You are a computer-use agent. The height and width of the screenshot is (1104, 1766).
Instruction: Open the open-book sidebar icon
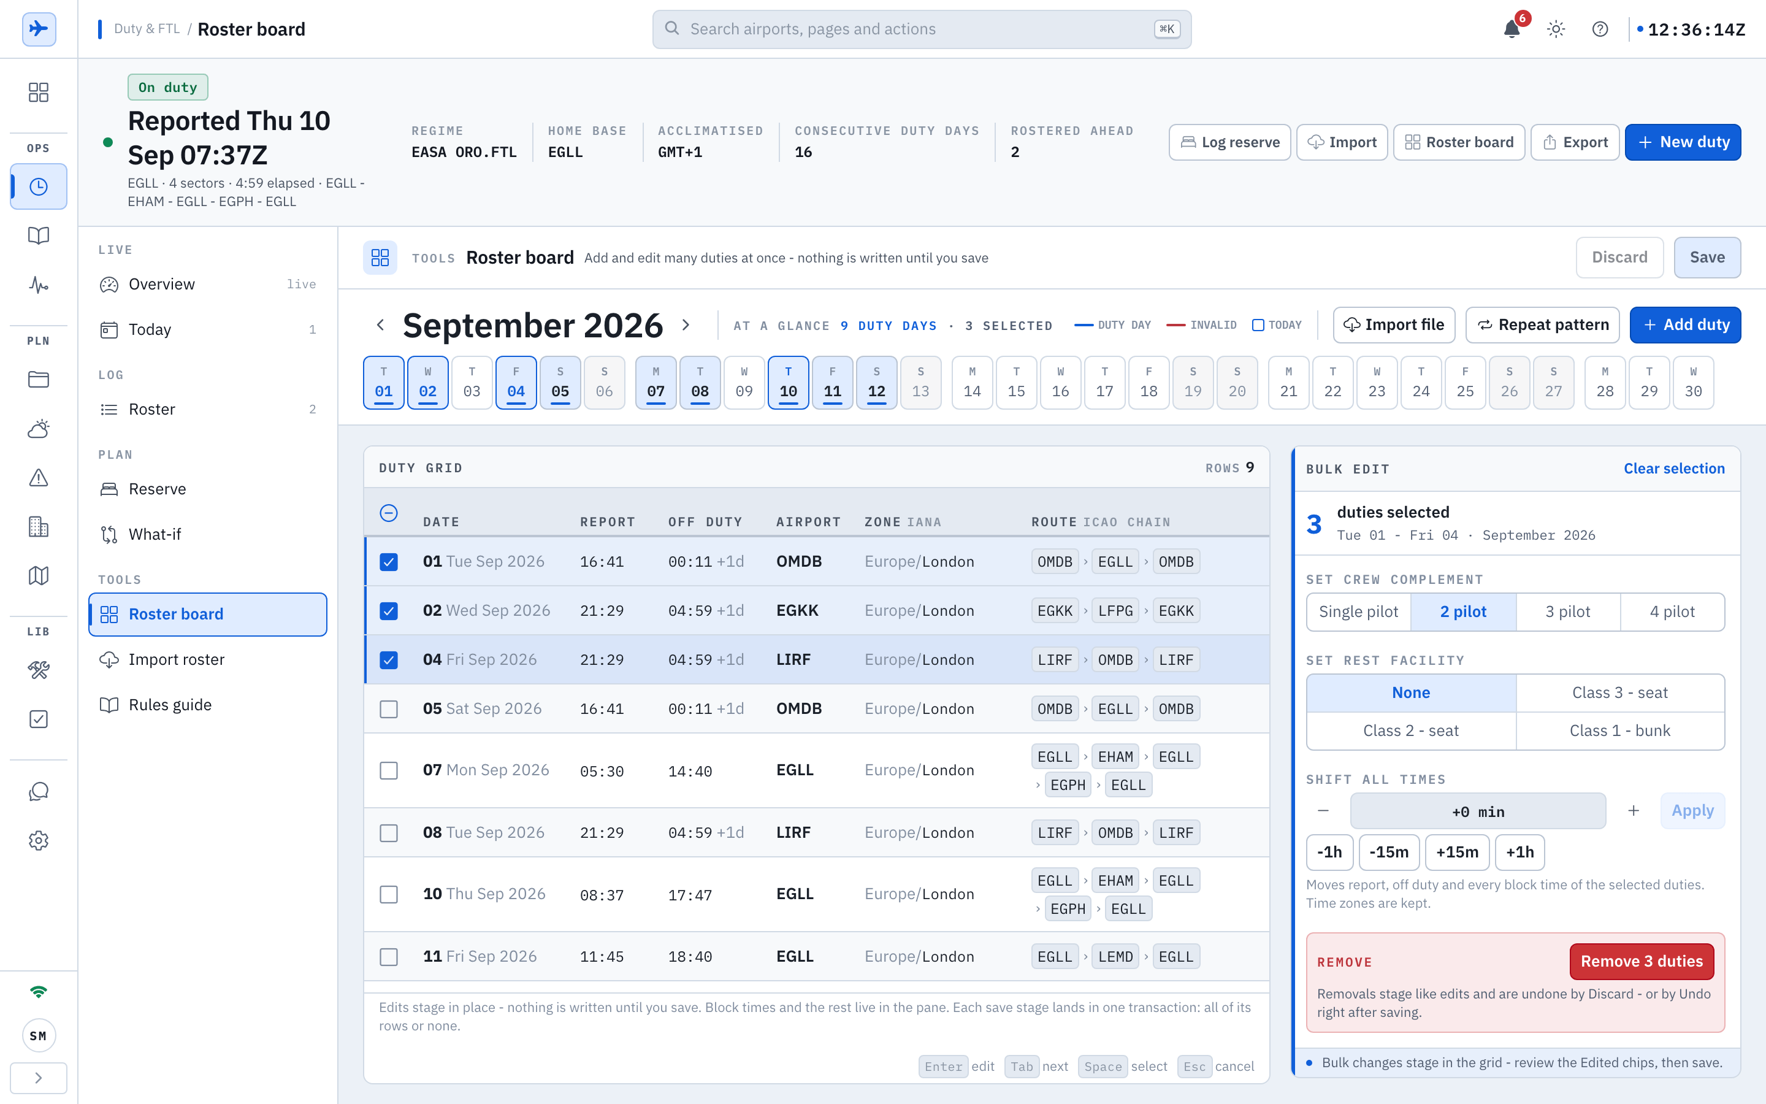pyautogui.click(x=39, y=235)
